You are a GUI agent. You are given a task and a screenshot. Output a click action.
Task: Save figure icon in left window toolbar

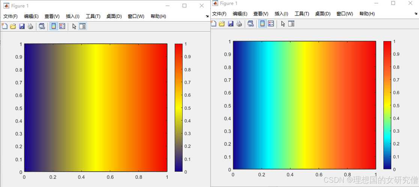21,26
